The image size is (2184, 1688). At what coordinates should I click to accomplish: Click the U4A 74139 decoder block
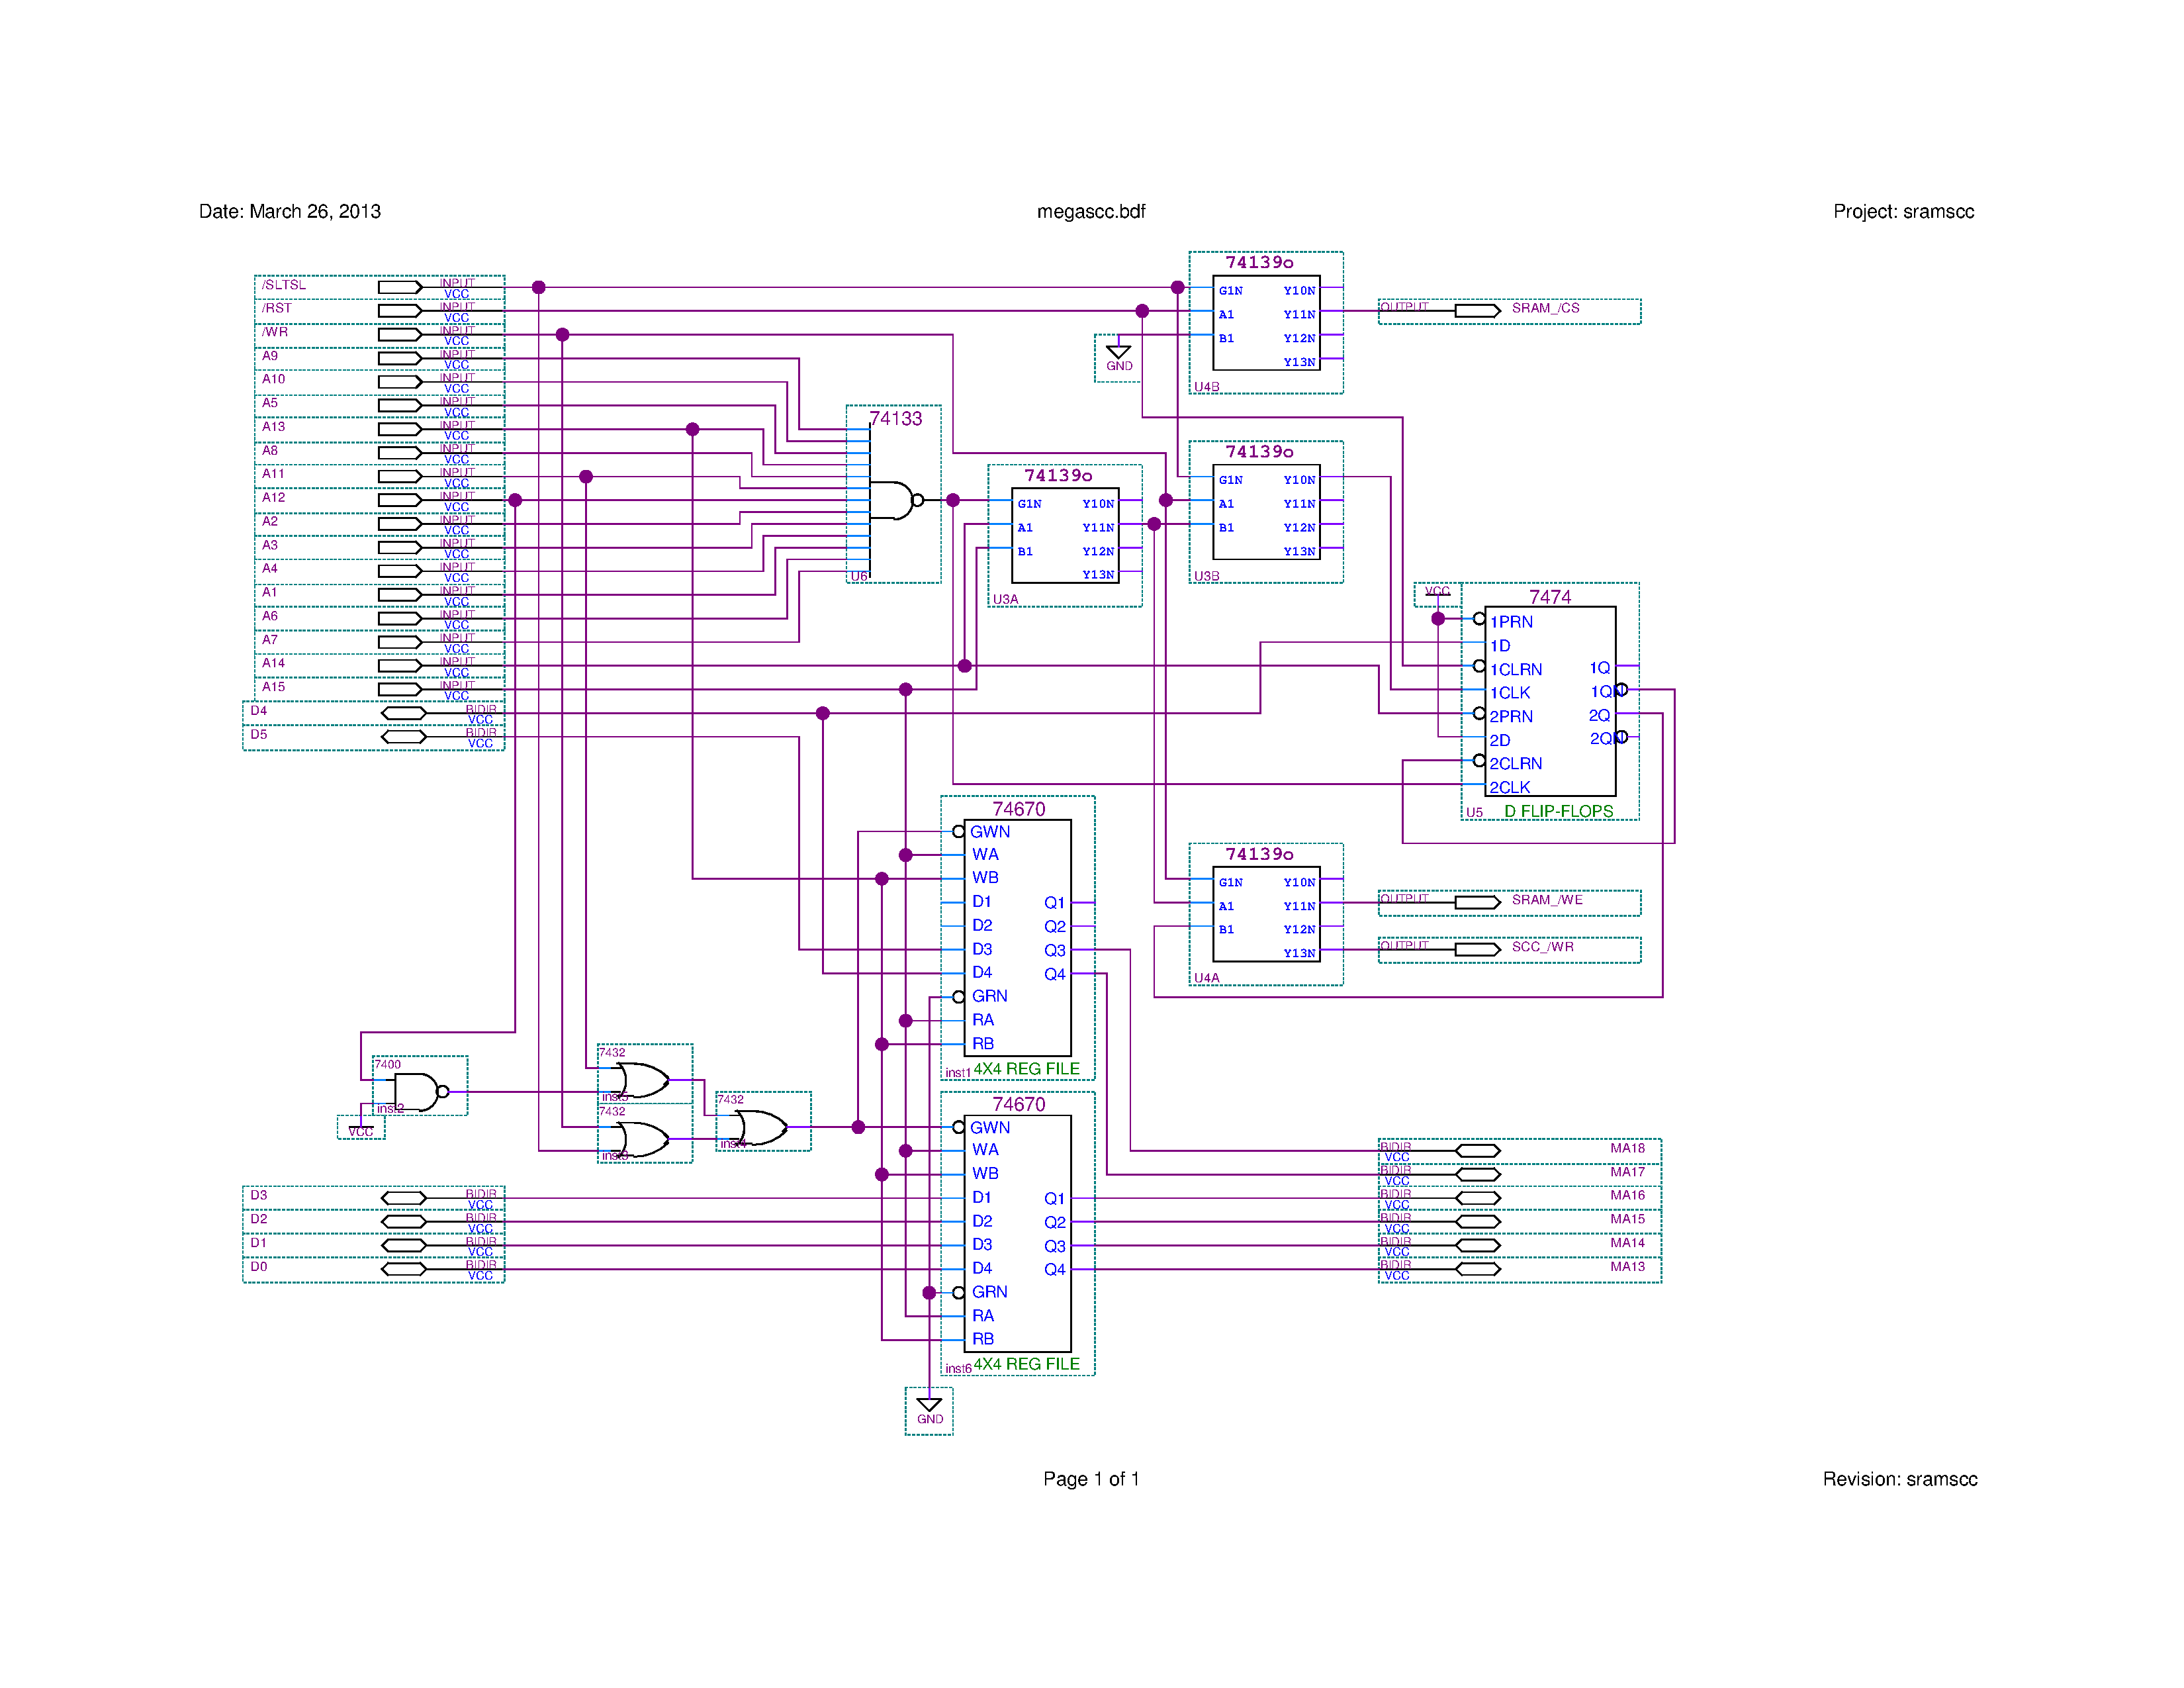[x=1266, y=914]
